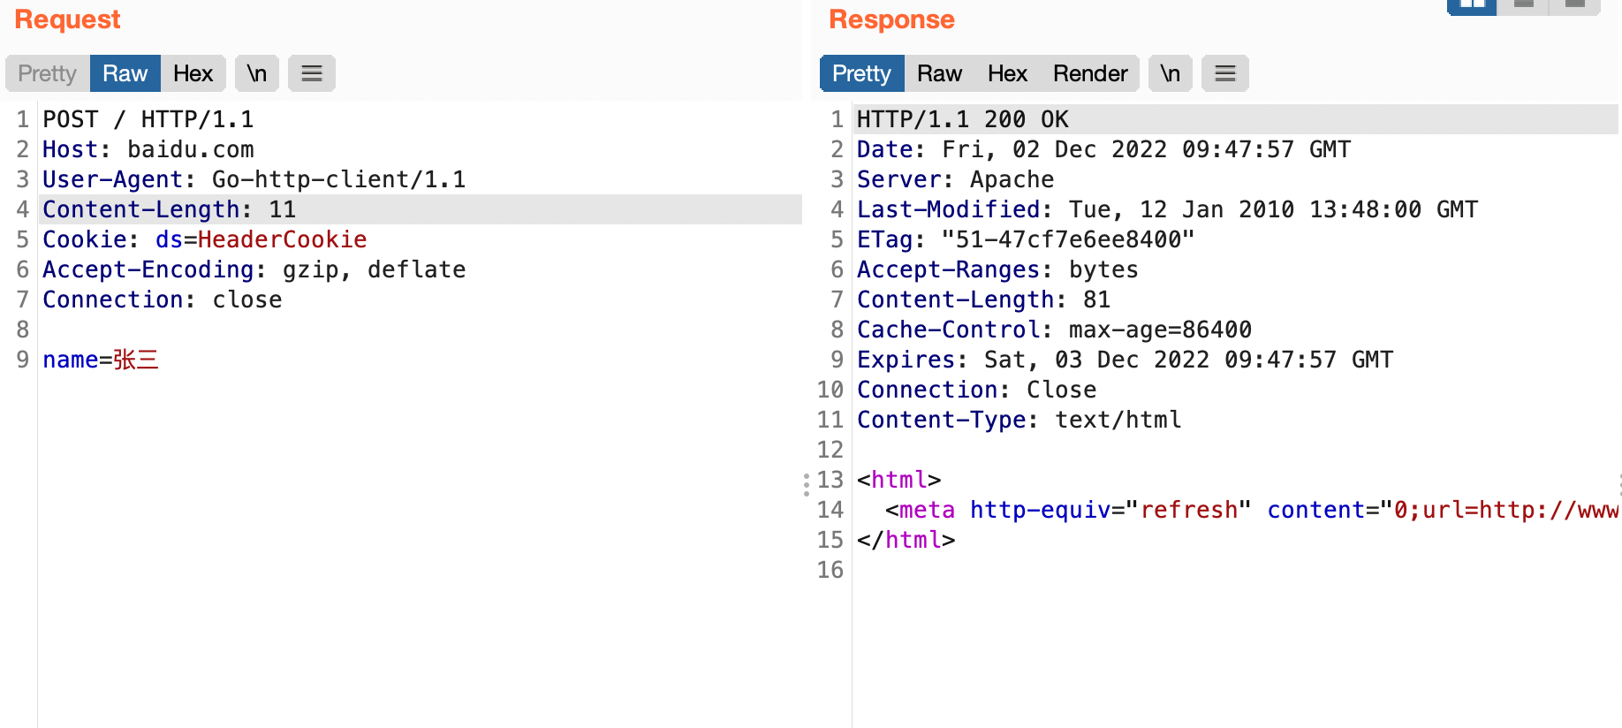Click the response 'Connection: Close' line
This screenshot has width=1622, height=728.
click(977, 390)
